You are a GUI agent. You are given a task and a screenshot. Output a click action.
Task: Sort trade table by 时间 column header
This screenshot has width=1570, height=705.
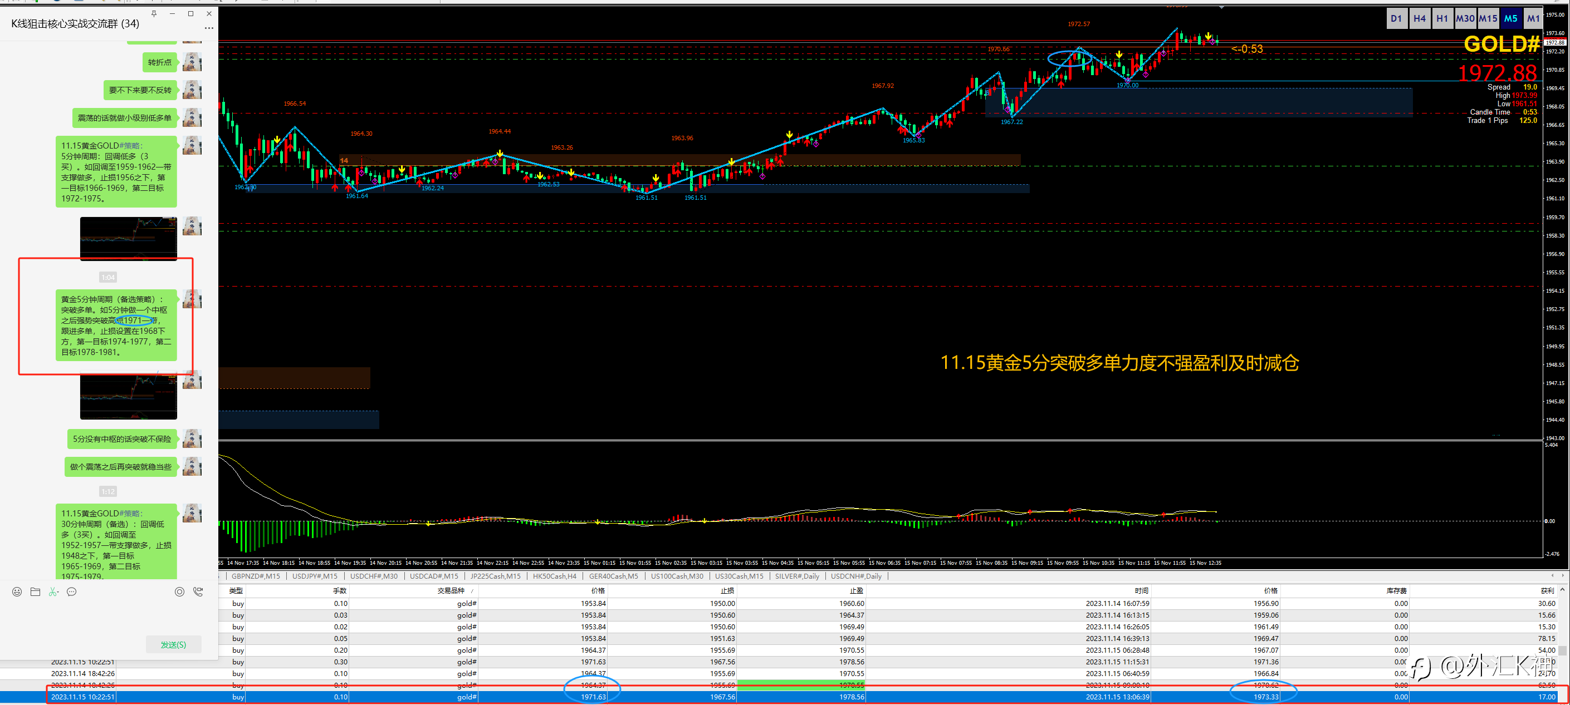1142,590
